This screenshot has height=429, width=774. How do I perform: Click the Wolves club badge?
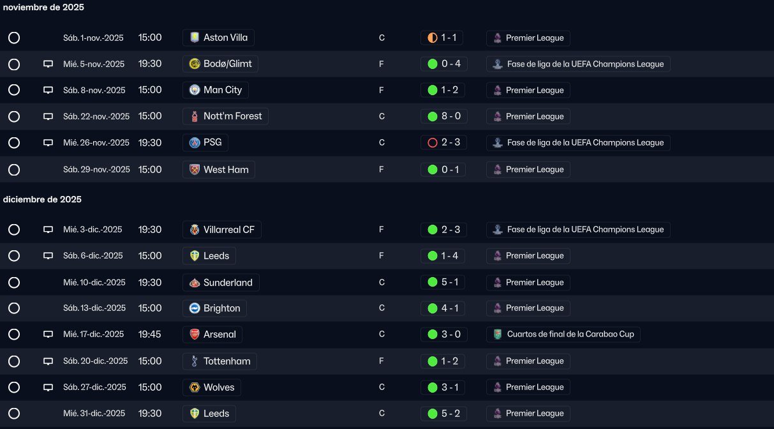[195, 387]
